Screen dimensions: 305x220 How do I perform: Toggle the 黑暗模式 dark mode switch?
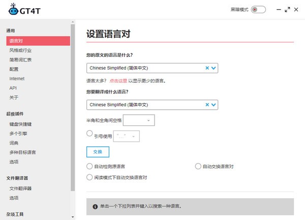259,10
